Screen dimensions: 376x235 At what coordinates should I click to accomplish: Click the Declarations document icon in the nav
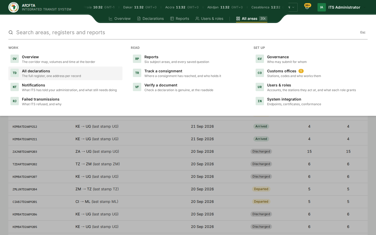pos(139,19)
